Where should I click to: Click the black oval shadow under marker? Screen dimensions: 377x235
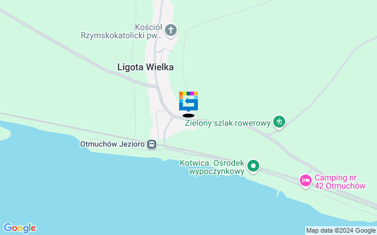tap(188, 116)
